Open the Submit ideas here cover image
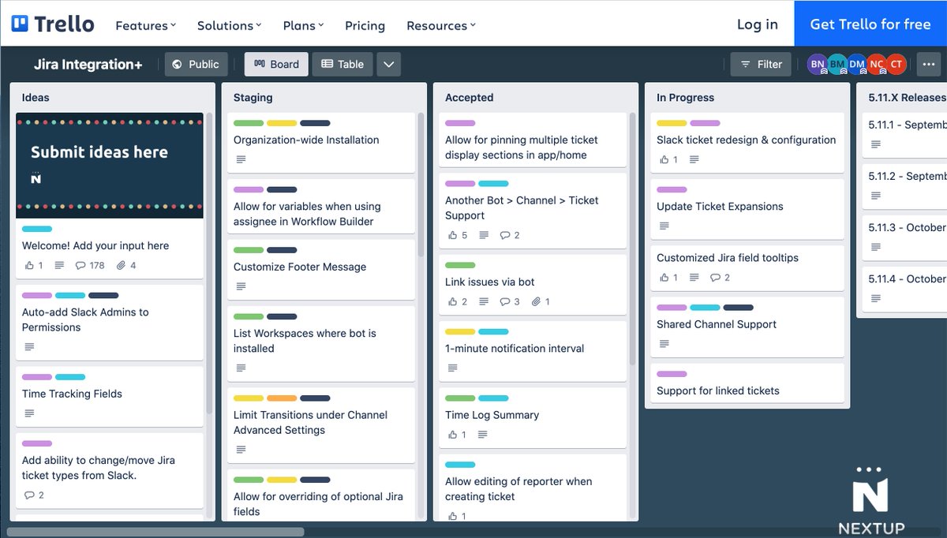The height and width of the screenshot is (538, 947). click(110, 165)
